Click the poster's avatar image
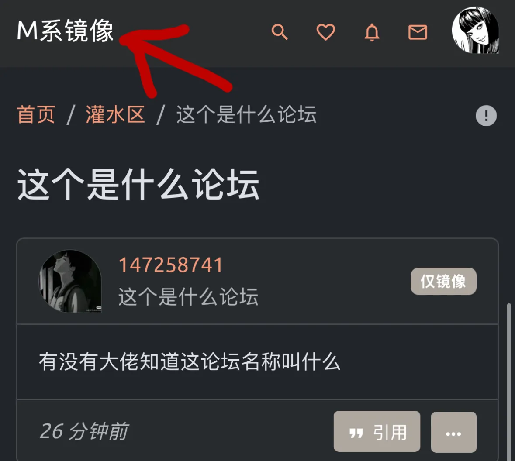This screenshot has height=461, width=515. click(70, 282)
